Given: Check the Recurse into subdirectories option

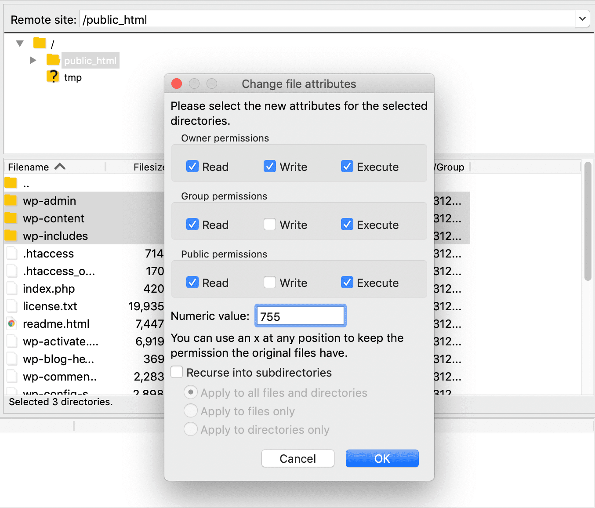Looking at the screenshot, I should click(x=176, y=372).
